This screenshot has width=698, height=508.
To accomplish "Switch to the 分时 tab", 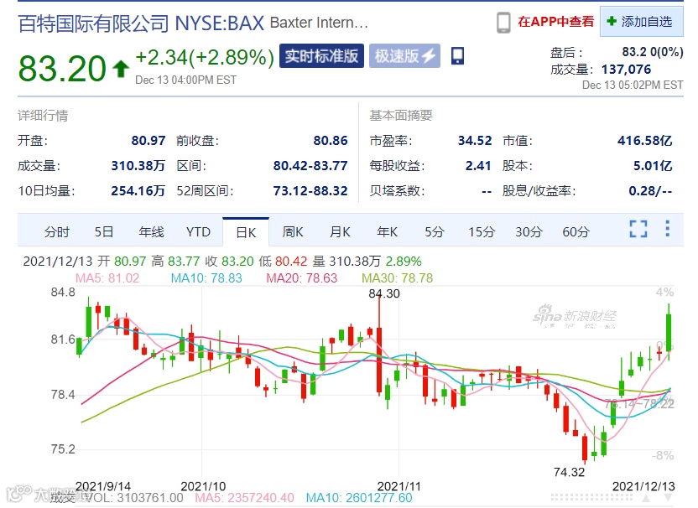I will click(x=57, y=231).
